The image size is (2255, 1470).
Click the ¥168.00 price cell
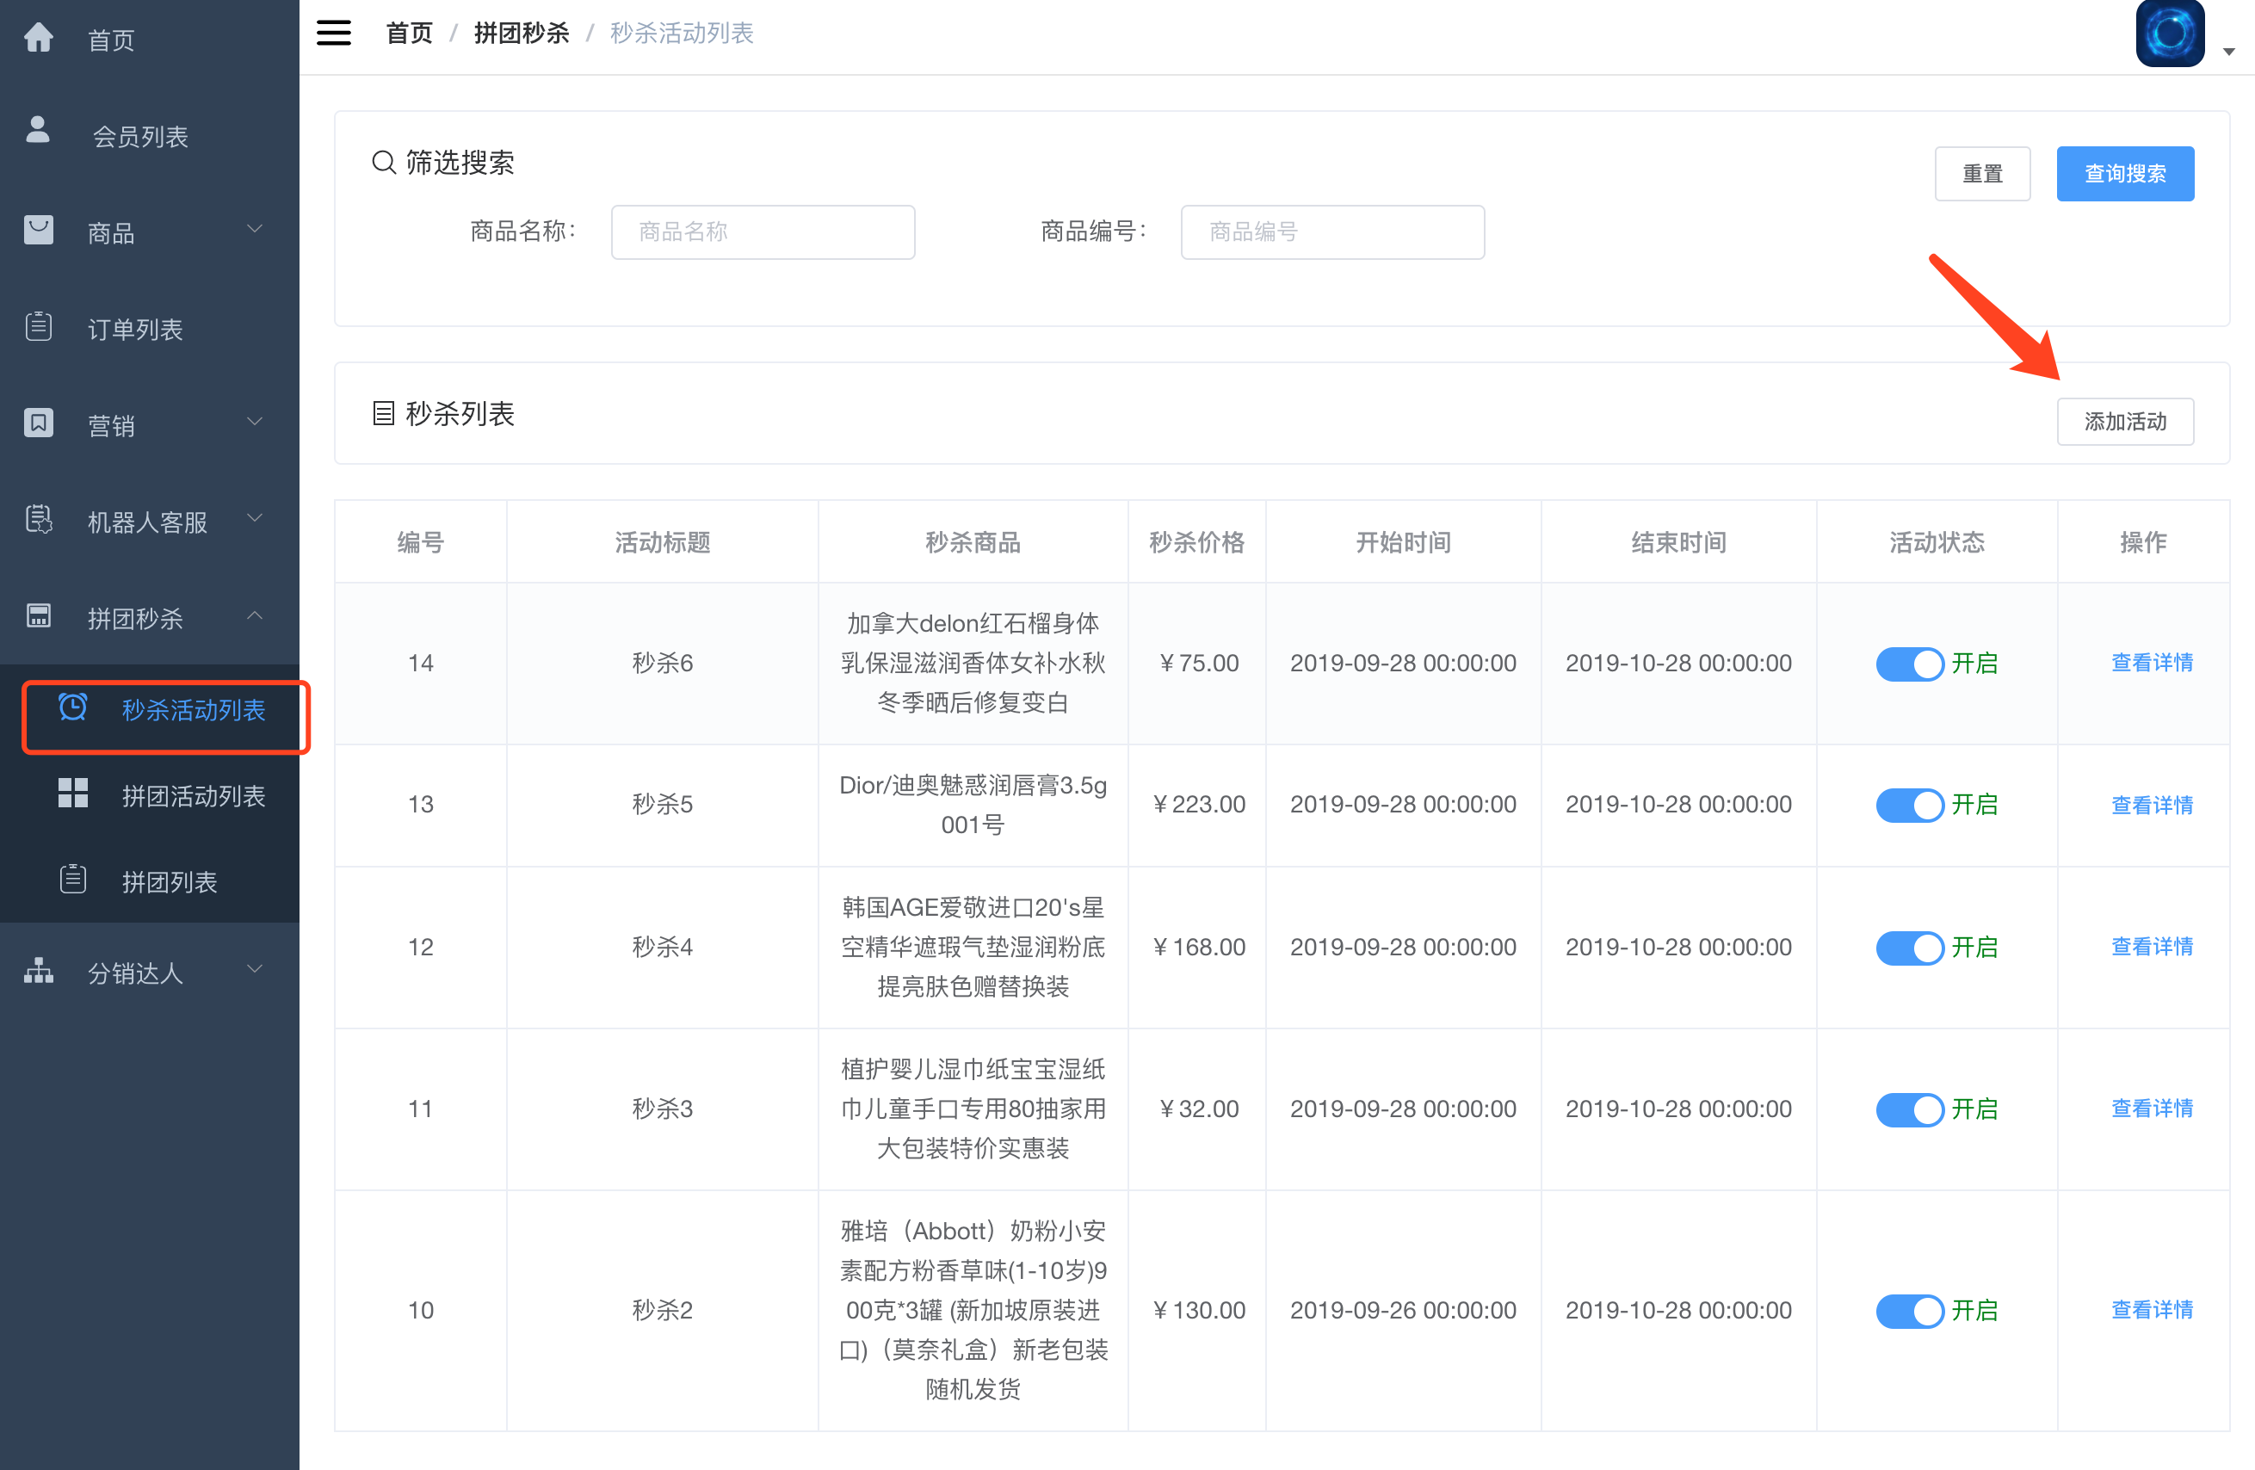click(x=1197, y=948)
